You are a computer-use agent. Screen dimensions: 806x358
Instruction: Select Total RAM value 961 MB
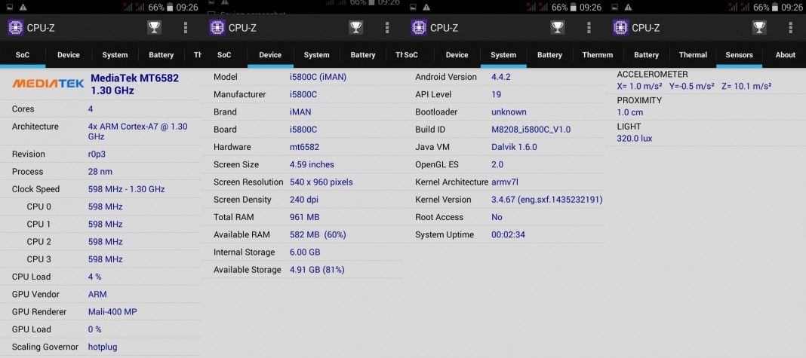[305, 217]
